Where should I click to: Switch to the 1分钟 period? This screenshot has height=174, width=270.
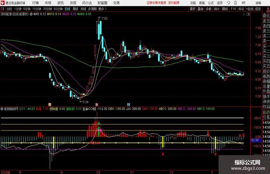18,9
